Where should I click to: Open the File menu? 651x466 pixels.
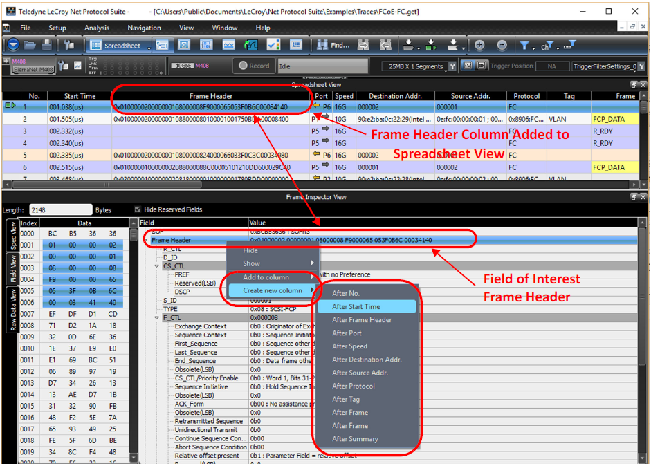[x=26, y=28]
